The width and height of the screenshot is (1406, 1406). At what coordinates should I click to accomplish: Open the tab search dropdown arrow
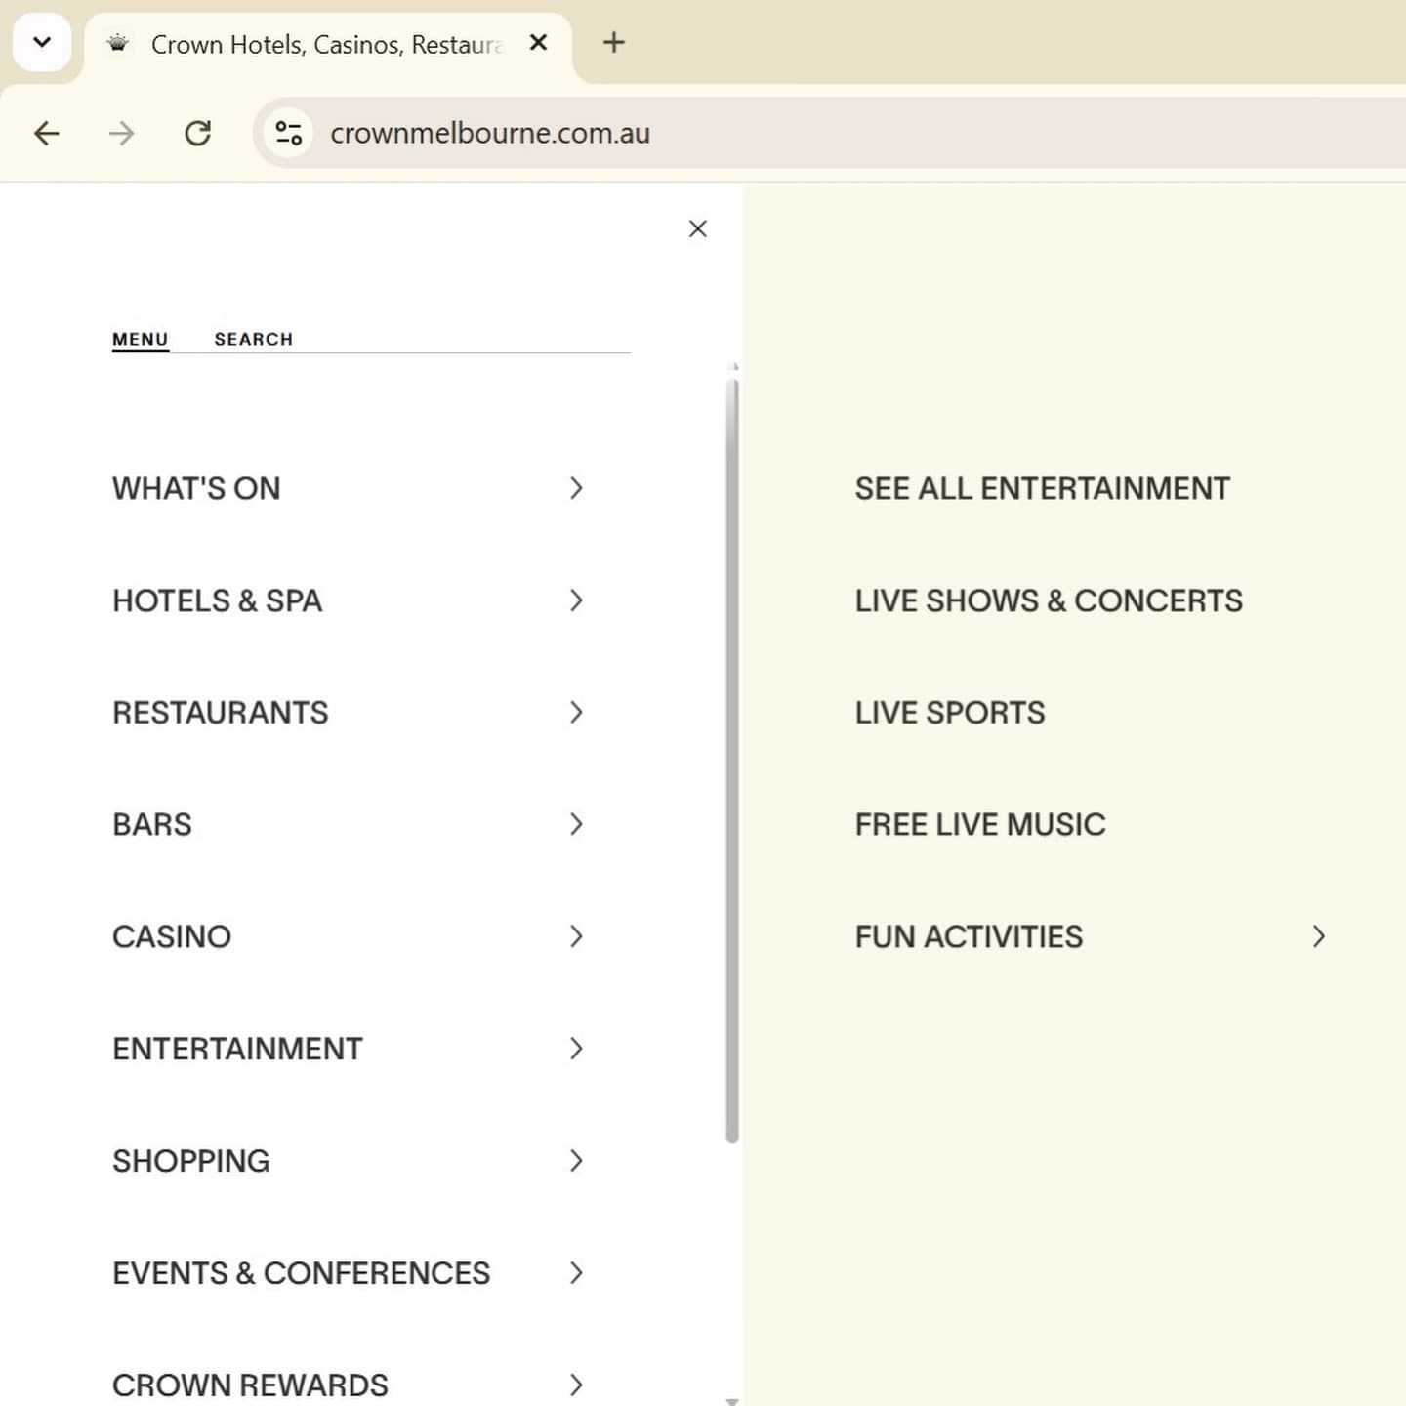pyautogui.click(x=42, y=43)
